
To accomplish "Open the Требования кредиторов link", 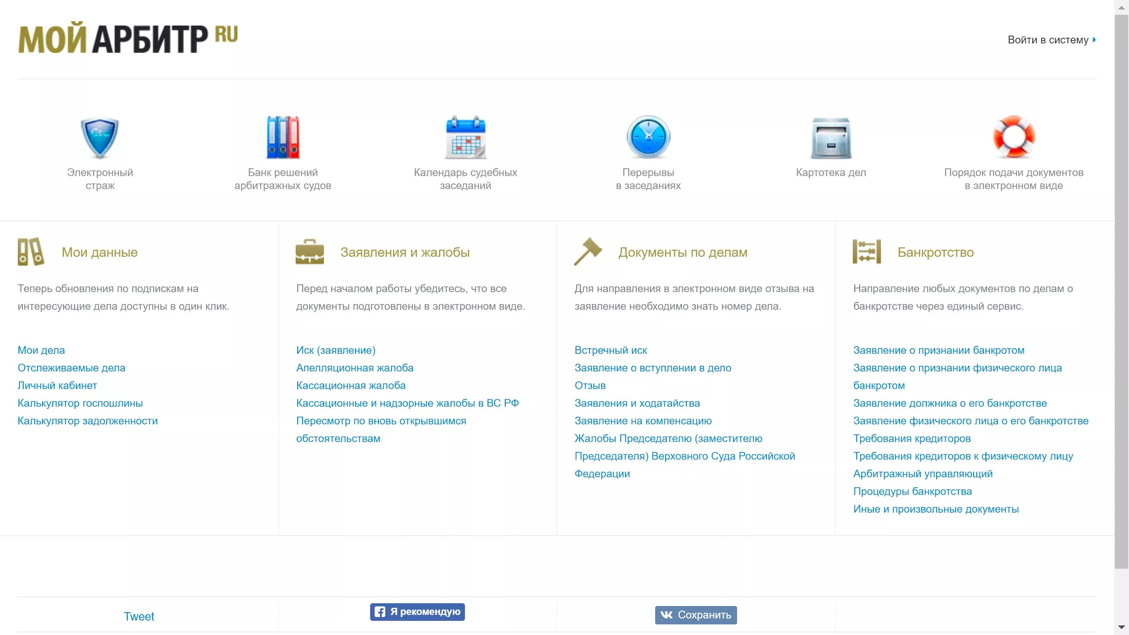I will pyautogui.click(x=911, y=438).
